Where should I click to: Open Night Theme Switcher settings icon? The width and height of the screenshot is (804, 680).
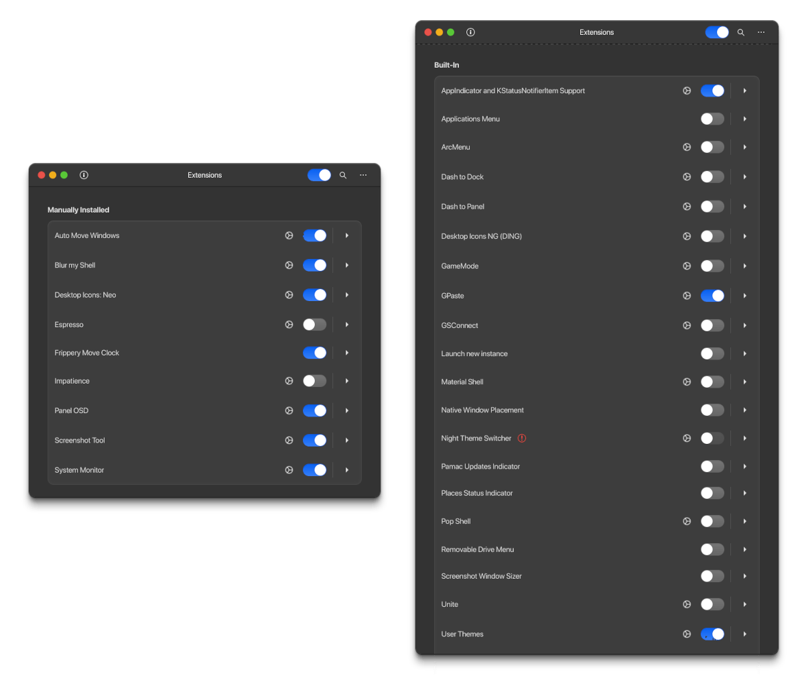687,438
